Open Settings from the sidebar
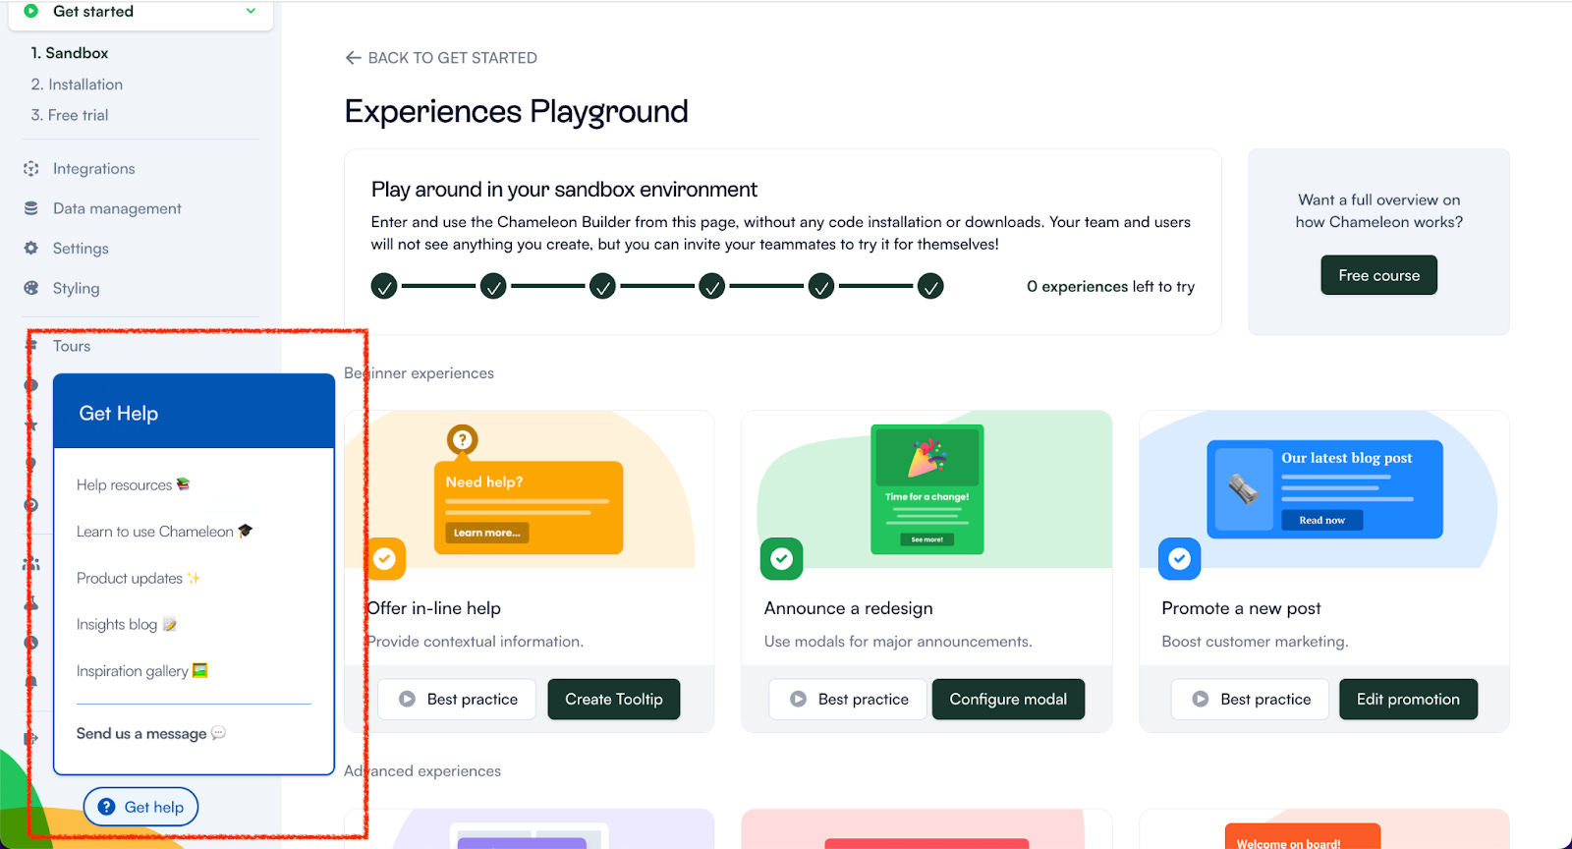Viewport: 1572px width, 849px height. click(81, 249)
